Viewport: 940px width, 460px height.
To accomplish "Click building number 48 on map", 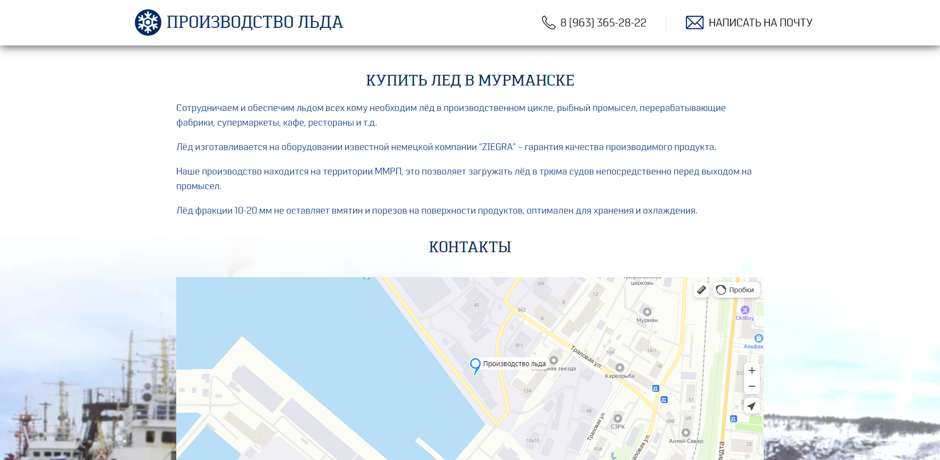I will [589, 411].
